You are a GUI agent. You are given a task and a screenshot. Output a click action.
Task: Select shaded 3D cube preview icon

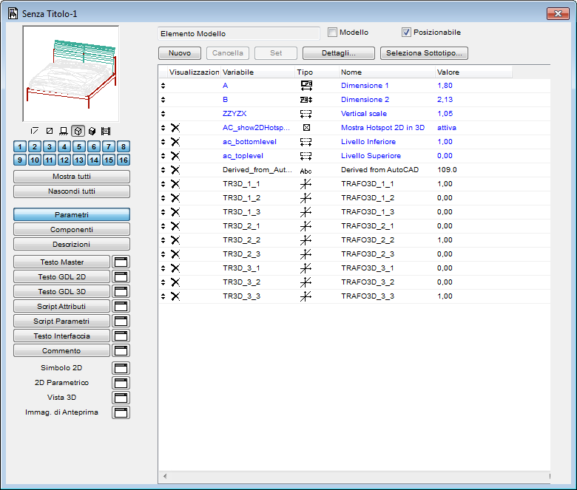pos(92,131)
